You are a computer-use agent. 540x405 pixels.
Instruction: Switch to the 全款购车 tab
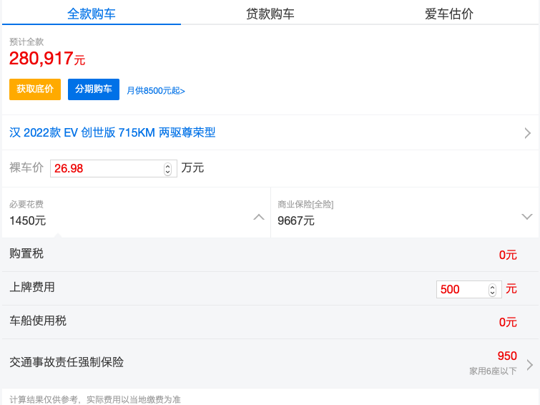coord(92,14)
